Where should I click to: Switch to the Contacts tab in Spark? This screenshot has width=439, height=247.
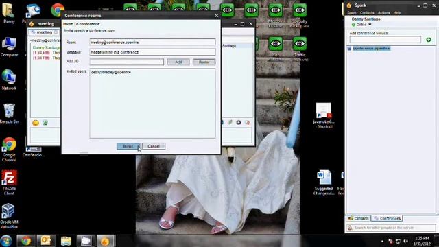point(358,218)
